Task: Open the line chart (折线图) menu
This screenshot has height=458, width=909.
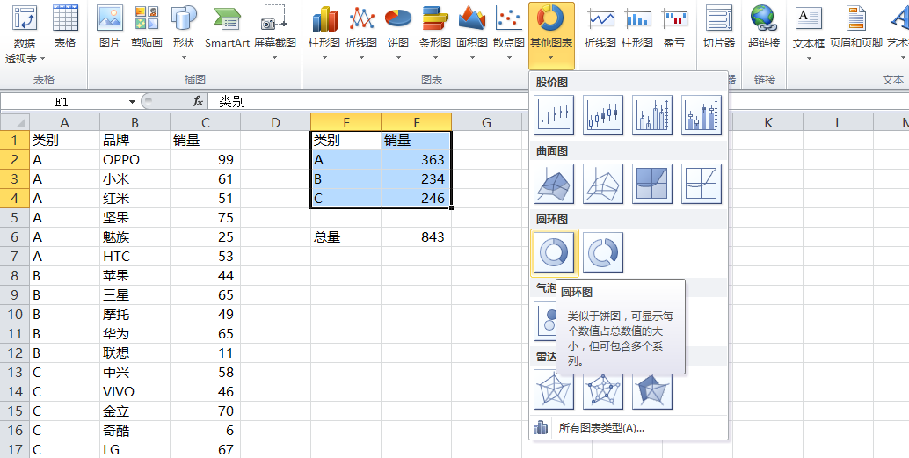Action: click(361, 33)
